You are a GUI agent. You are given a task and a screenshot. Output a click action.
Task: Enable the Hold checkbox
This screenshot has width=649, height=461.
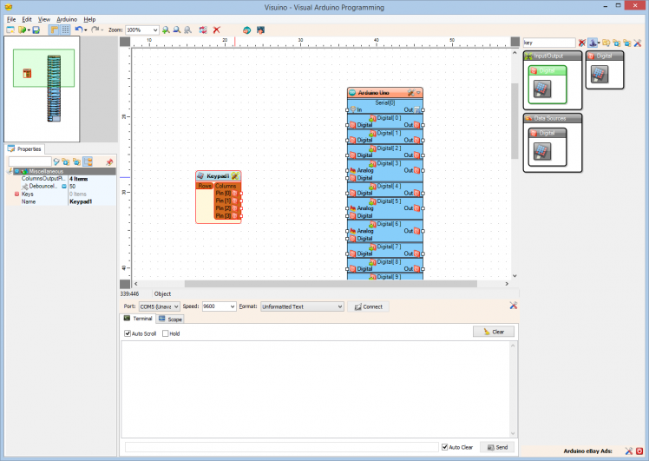click(x=165, y=333)
